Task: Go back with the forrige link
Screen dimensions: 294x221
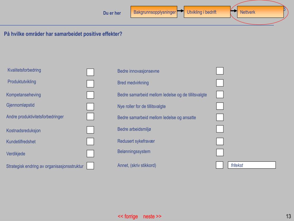Action: [128, 216]
